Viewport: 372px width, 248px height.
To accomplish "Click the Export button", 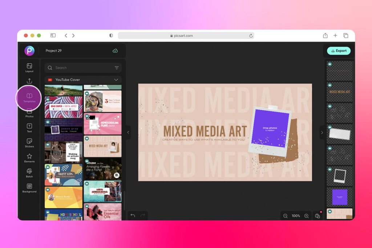I will pos(339,51).
